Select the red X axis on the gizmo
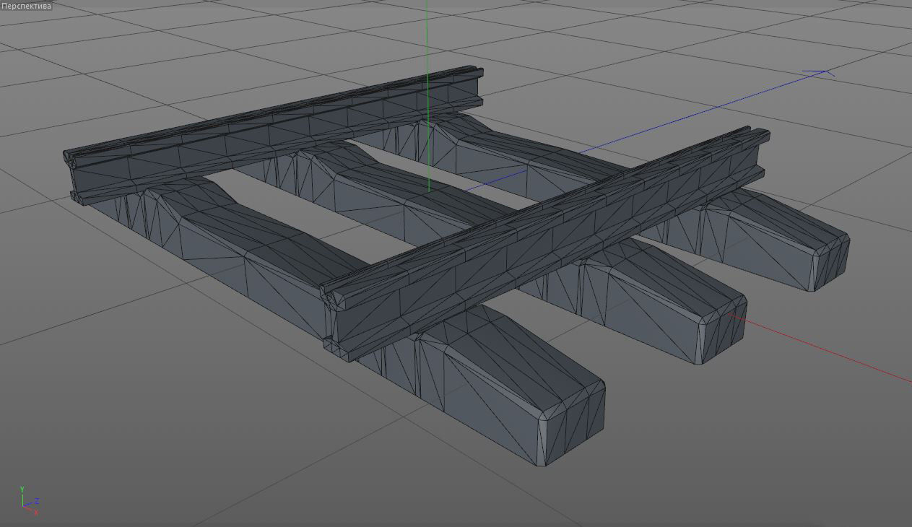Image resolution: width=912 pixels, height=527 pixels. point(32,511)
